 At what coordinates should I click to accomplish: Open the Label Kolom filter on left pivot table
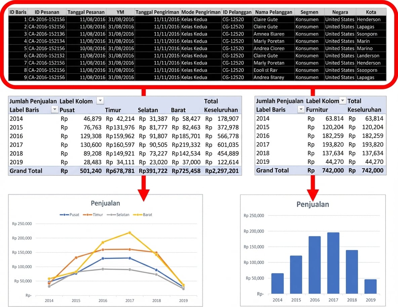tap(100, 101)
